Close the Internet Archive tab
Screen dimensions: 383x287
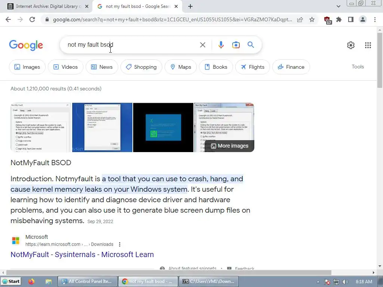[x=87, y=7]
